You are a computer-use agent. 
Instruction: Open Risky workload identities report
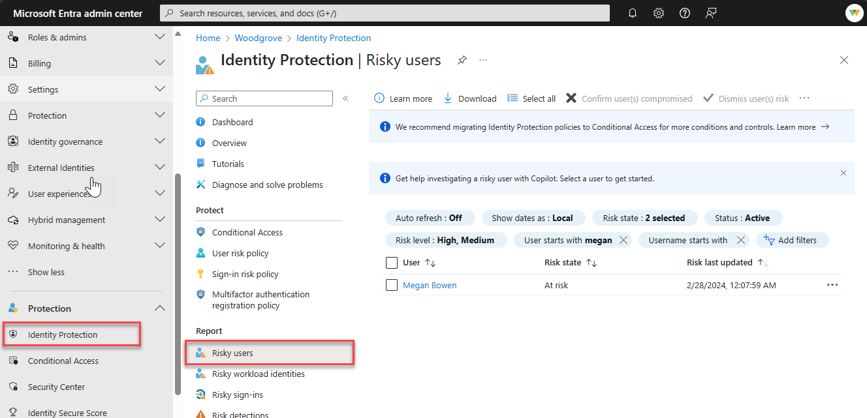(258, 374)
